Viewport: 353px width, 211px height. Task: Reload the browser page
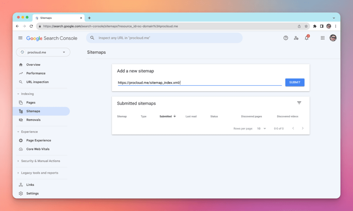[31, 26]
